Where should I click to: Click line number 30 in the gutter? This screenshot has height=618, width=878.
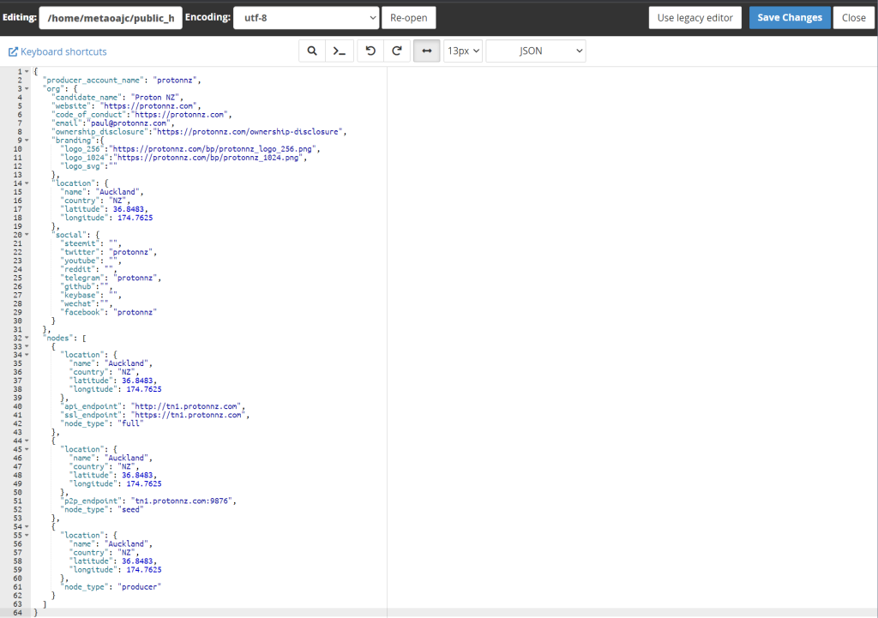(17, 321)
